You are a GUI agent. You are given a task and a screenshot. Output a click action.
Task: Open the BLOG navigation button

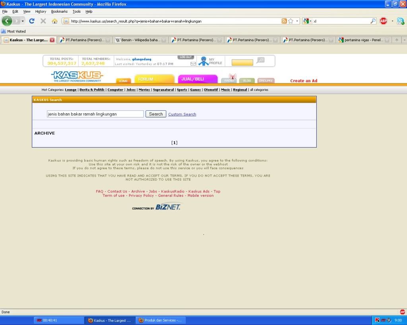(x=247, y=81)
